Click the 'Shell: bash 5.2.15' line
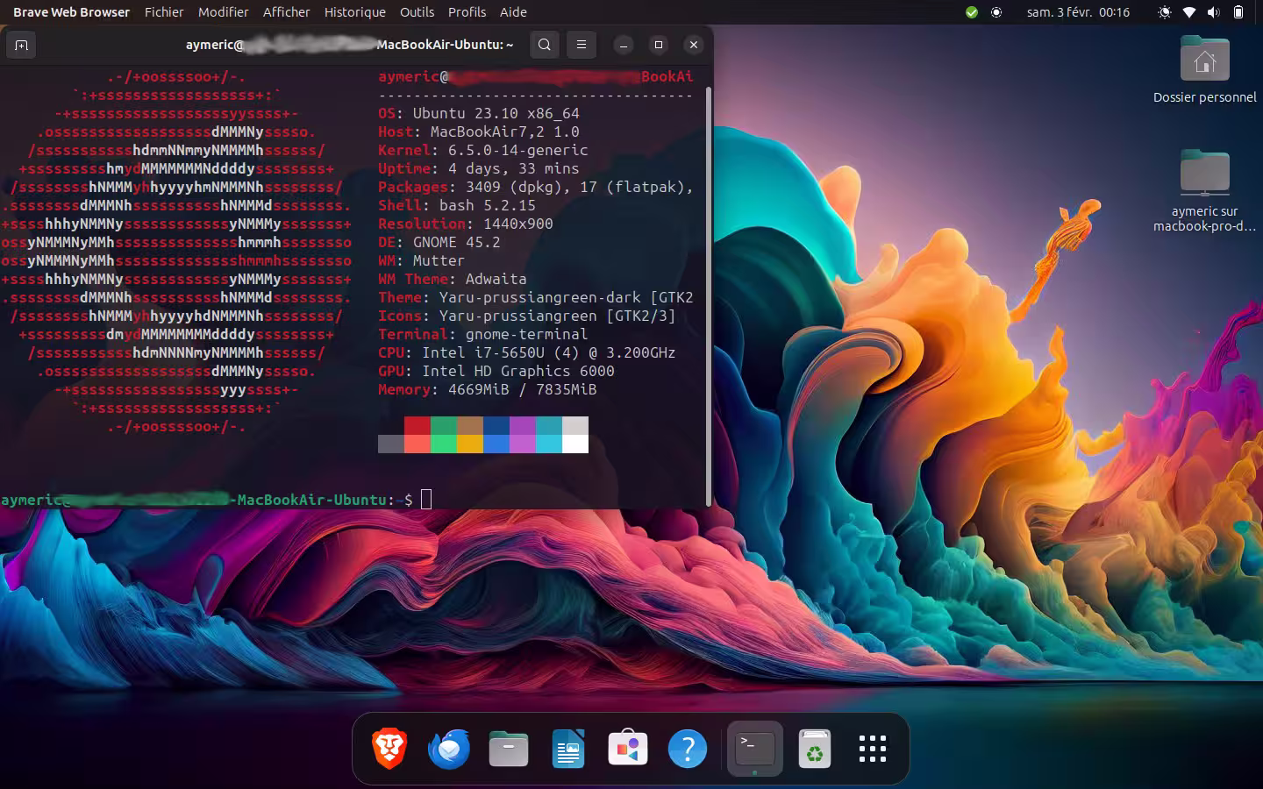 (457, 205)
